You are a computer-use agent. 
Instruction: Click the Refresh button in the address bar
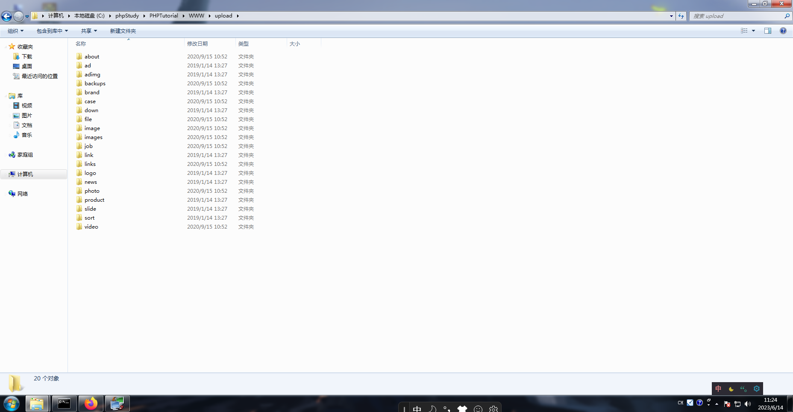pos(681,16)
